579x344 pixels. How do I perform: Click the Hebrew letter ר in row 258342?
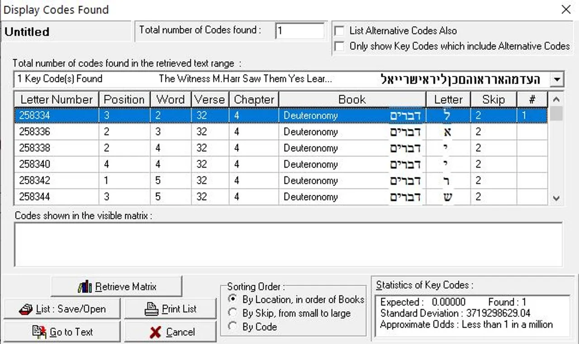448,181
